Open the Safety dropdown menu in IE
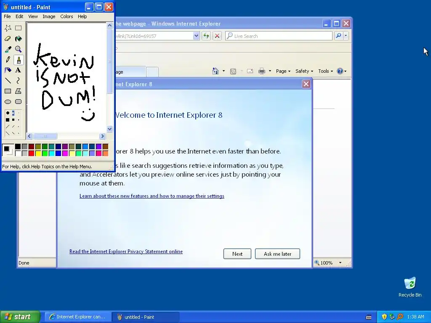Screen dimensions: 431x323 pos(304,71)
